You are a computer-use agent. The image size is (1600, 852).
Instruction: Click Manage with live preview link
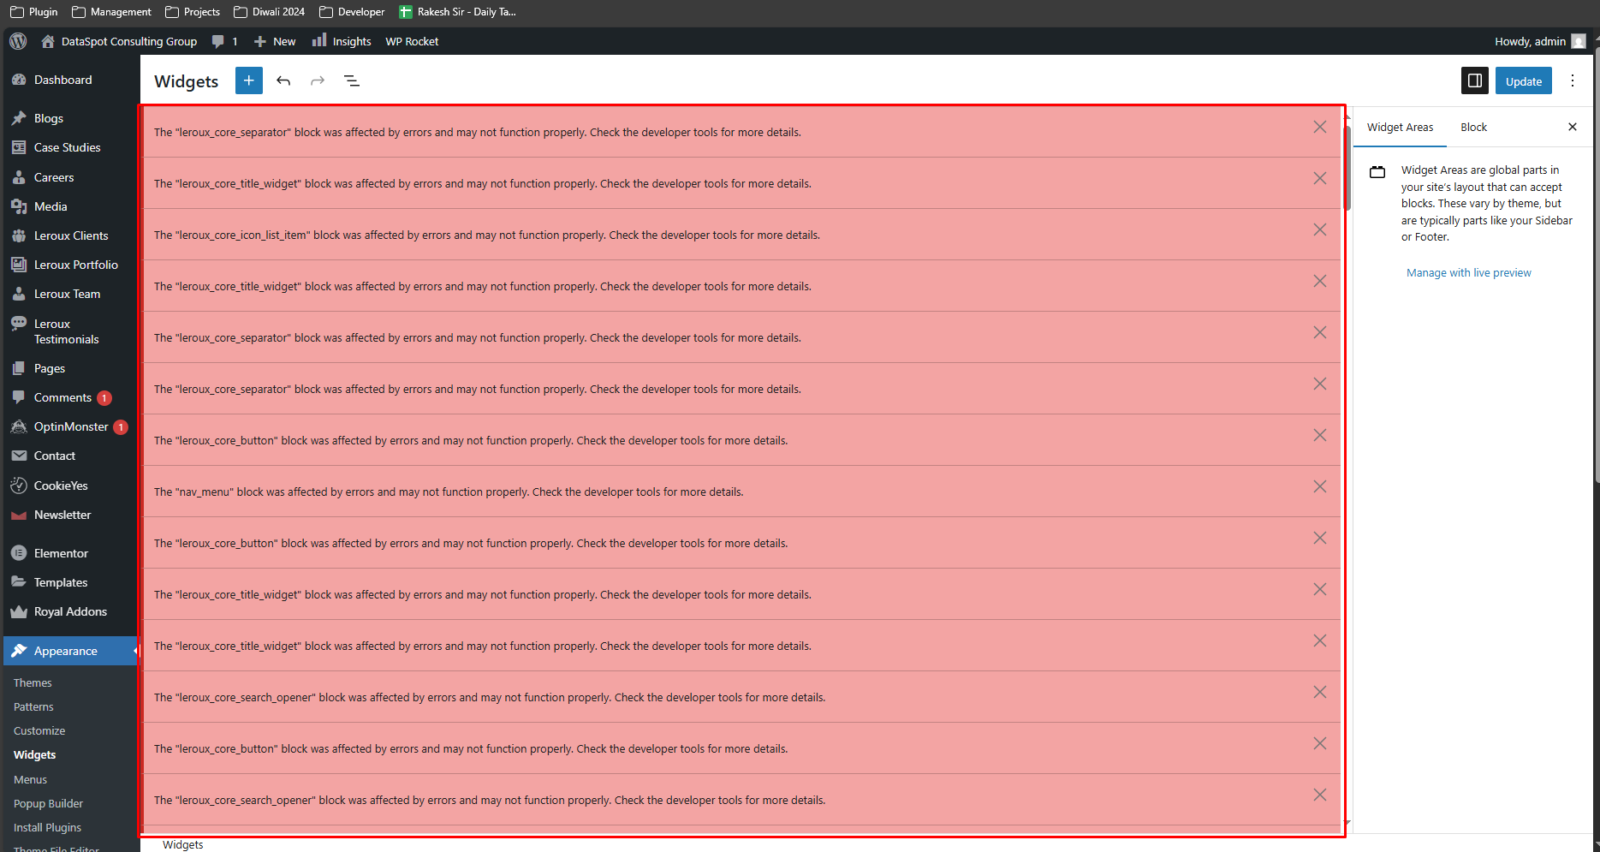pyautogui.click(x=1469, y=272)
